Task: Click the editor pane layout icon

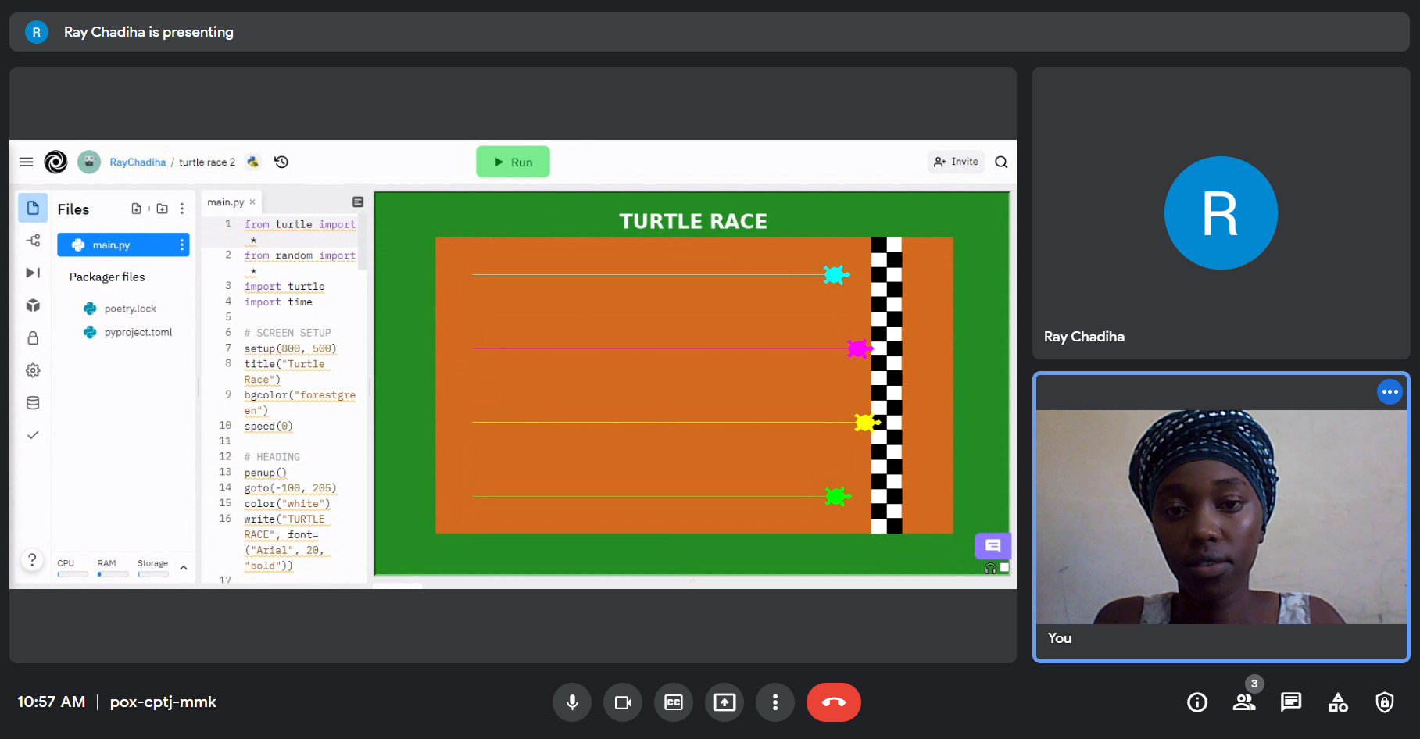Action: click(358, 202)
